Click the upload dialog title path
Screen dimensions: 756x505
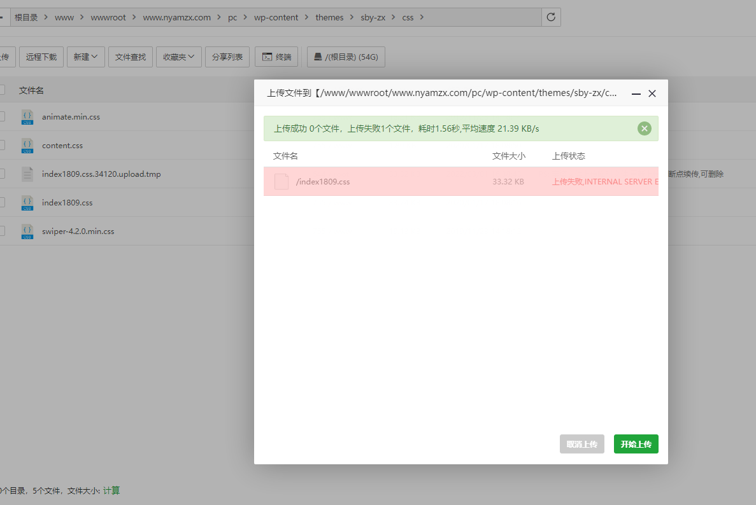(x=442, y=93)
